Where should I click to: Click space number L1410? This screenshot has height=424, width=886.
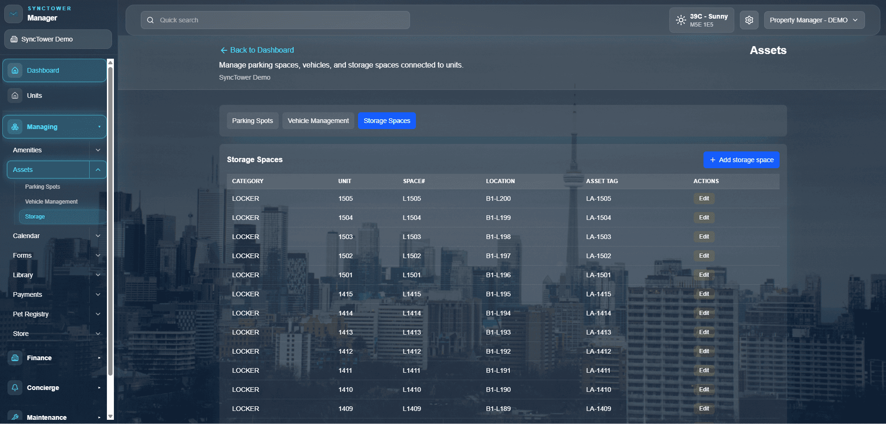412,390
